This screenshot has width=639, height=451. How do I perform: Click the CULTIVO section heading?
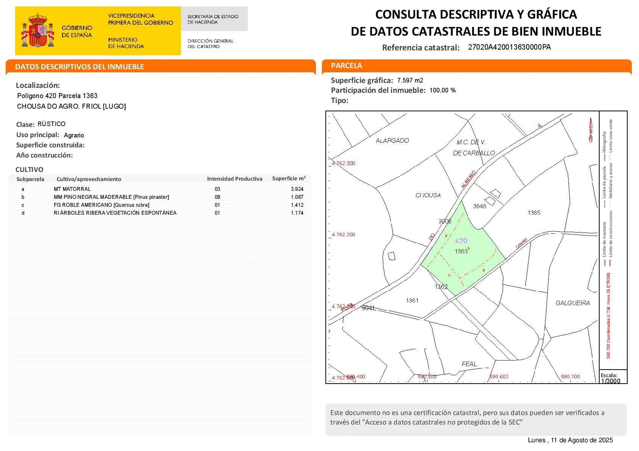click(30, 170)
